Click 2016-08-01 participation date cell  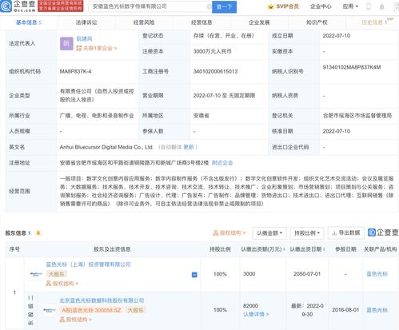point(345,310)
